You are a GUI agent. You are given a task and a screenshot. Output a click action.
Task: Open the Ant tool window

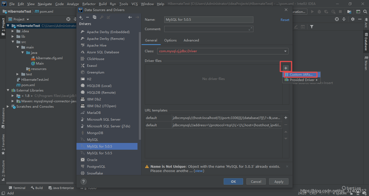[x=366, y=23]
